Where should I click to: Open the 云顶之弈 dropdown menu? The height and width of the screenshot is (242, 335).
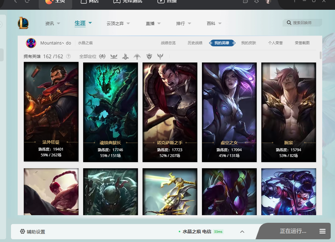pos(118,23)
